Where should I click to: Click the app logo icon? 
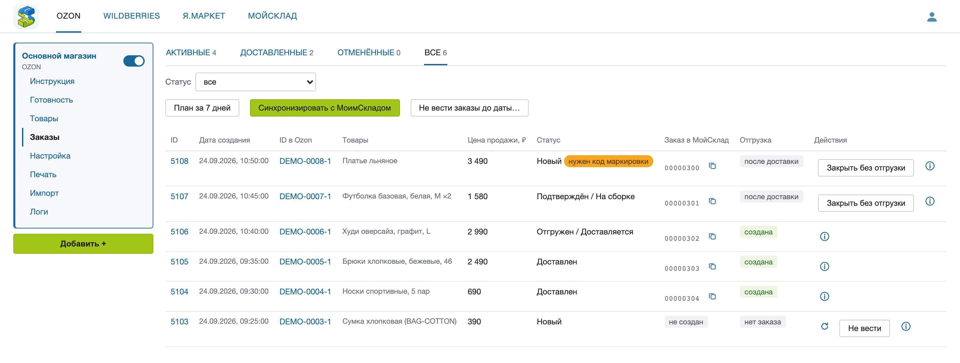26,17
